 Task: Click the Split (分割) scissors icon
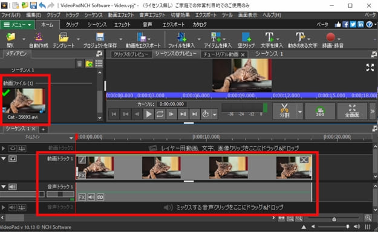click(284, 111)
